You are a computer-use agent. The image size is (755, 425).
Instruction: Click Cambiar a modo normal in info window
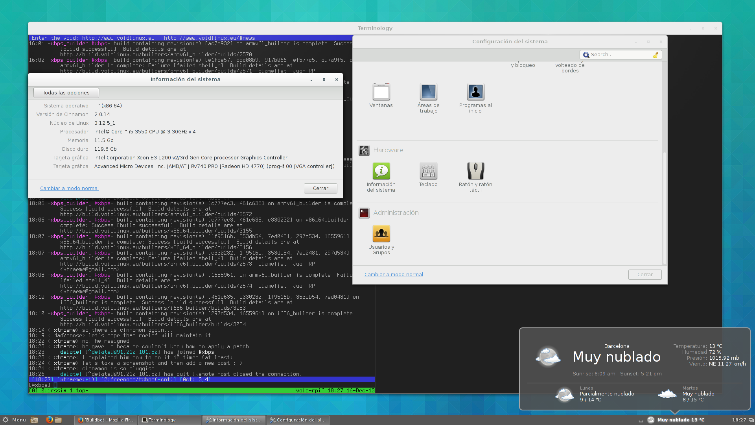69,188
